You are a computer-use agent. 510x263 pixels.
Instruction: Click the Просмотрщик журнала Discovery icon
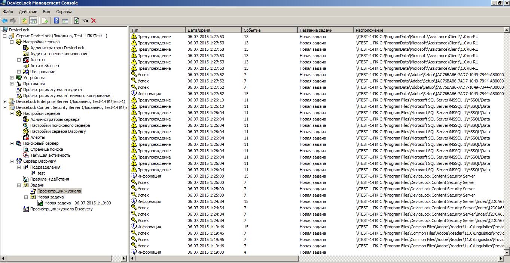26,209
